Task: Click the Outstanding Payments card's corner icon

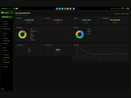Action: (x=127, y=18)
